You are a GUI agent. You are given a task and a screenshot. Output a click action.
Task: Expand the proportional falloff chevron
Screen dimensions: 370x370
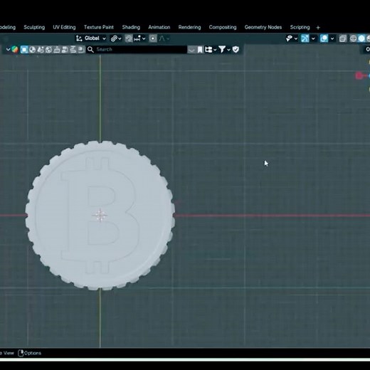tap(168, 38)
